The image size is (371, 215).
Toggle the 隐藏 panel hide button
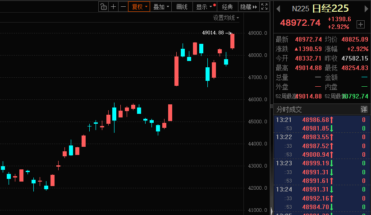click(248, 7)
